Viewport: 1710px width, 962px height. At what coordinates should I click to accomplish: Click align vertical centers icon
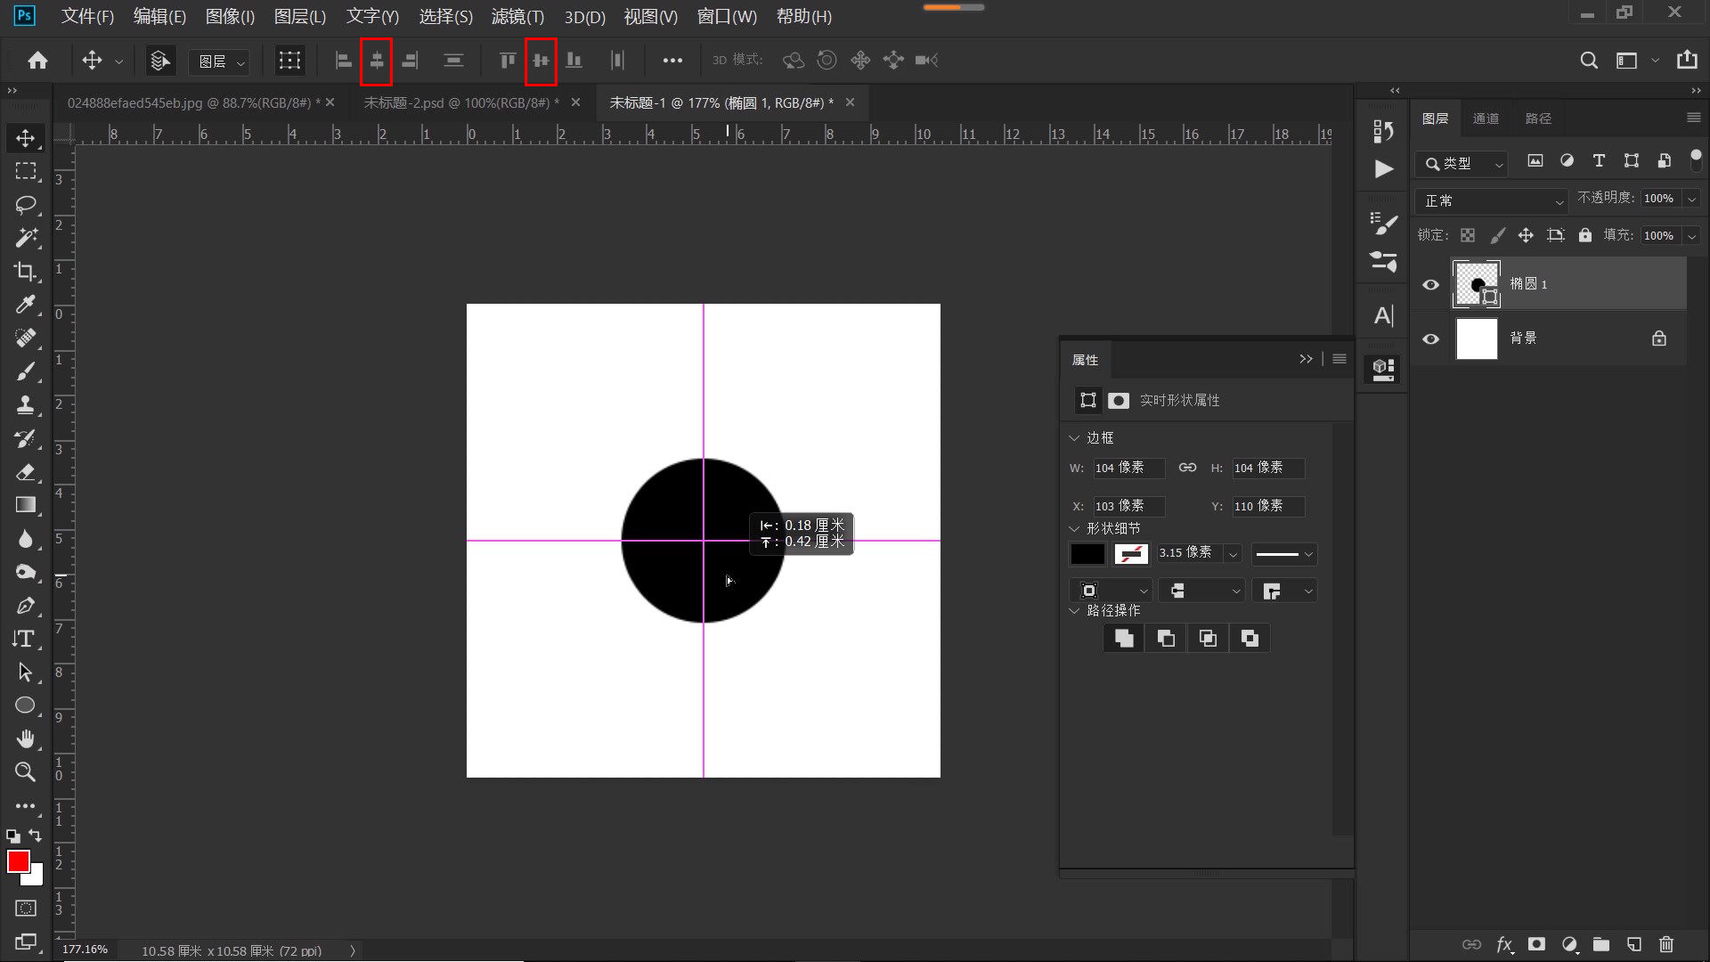click(541, 61)
